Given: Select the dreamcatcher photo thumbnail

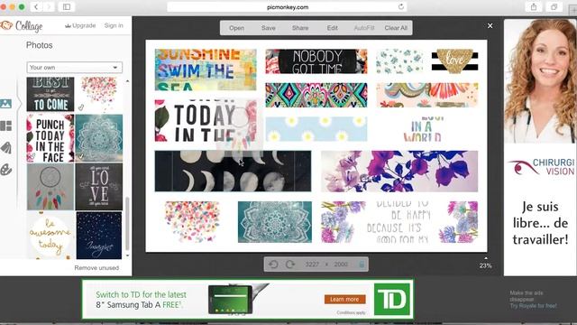Looking at the screenshot, I should point(50,187).
